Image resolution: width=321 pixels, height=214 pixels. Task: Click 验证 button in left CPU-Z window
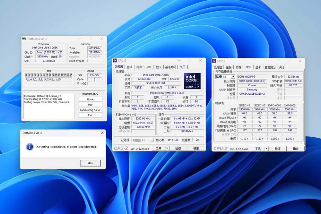pyautogui.click(x=178, y=148)
